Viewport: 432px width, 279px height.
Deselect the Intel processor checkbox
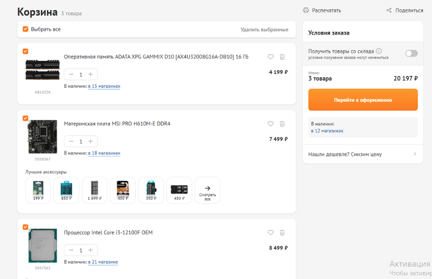pyautogui.click(x=25, y=227)
